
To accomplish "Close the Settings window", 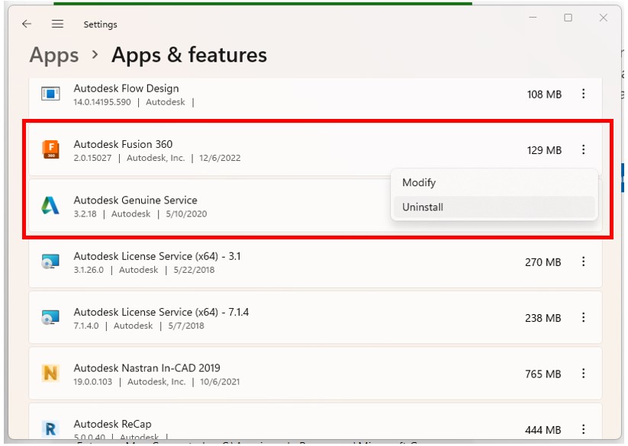I will click(x=603, y=18).
